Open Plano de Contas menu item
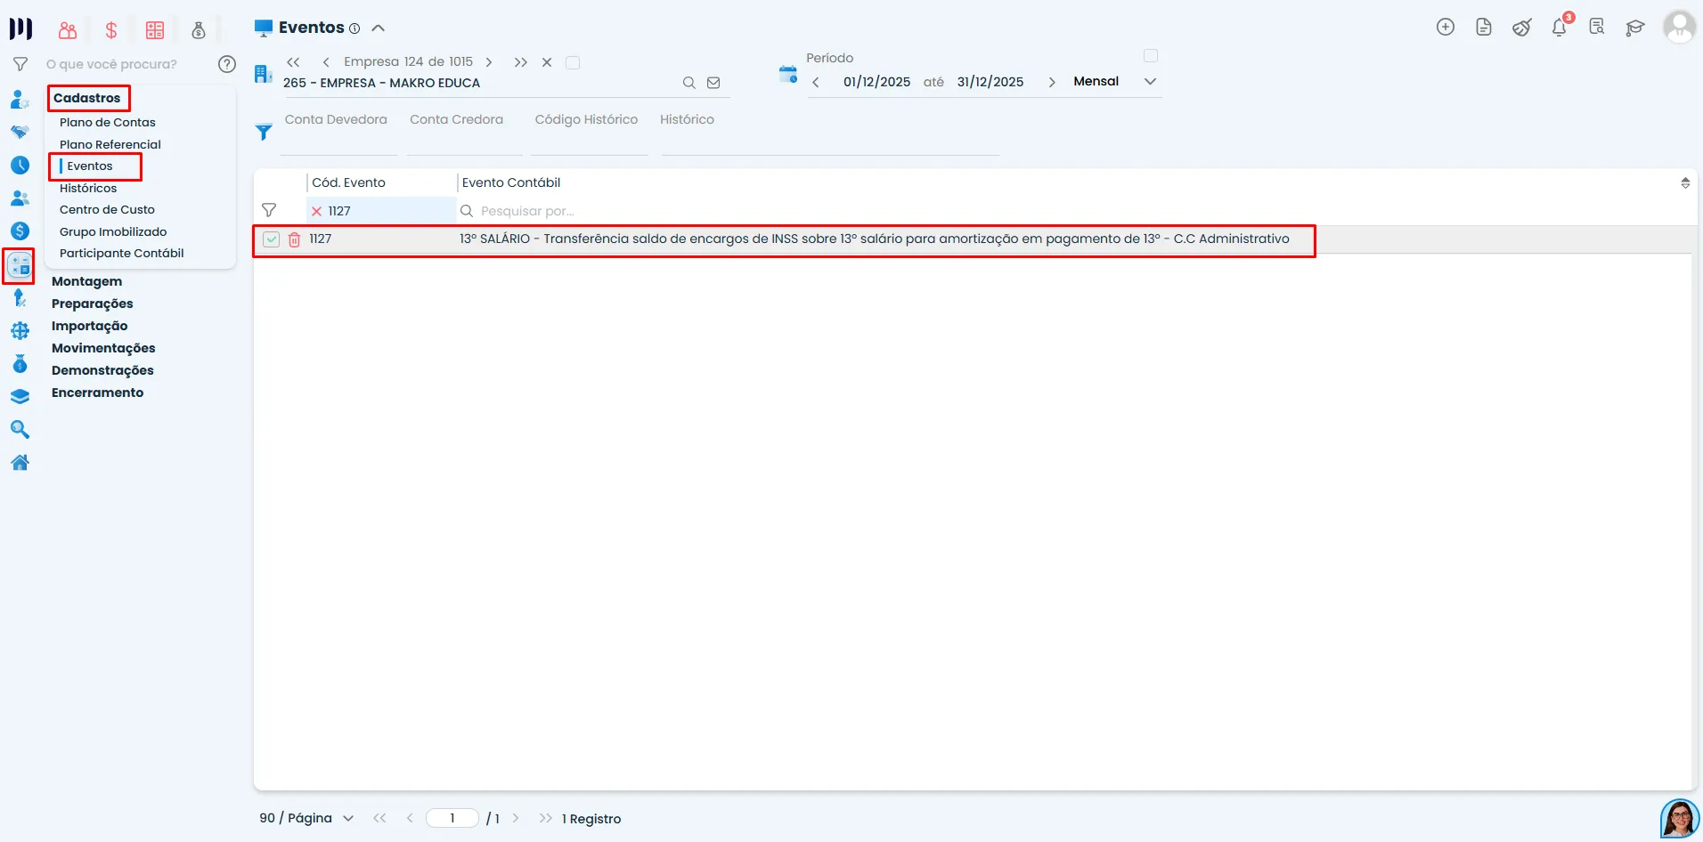 [108, 123]
